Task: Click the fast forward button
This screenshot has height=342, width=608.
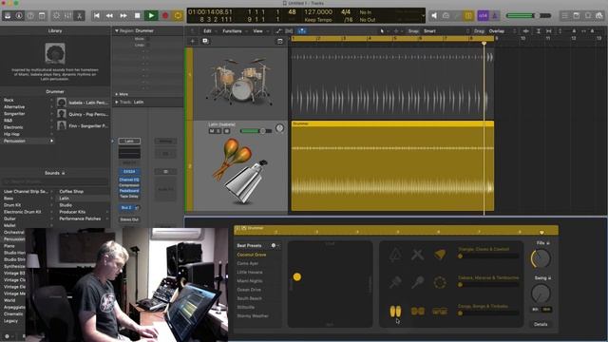Action: point(123,15)
